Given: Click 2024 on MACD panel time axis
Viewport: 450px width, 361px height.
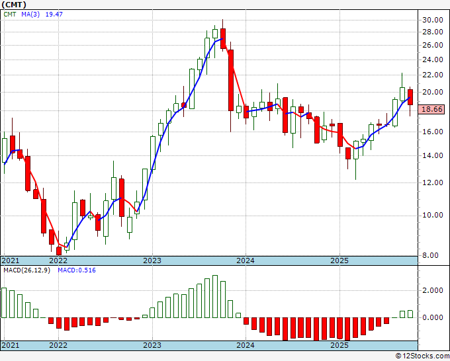Looking at the screenshot, I should [x=246, y=345].
